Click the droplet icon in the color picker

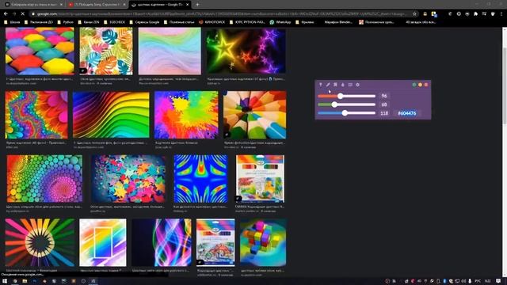click(x=343, y=85)
